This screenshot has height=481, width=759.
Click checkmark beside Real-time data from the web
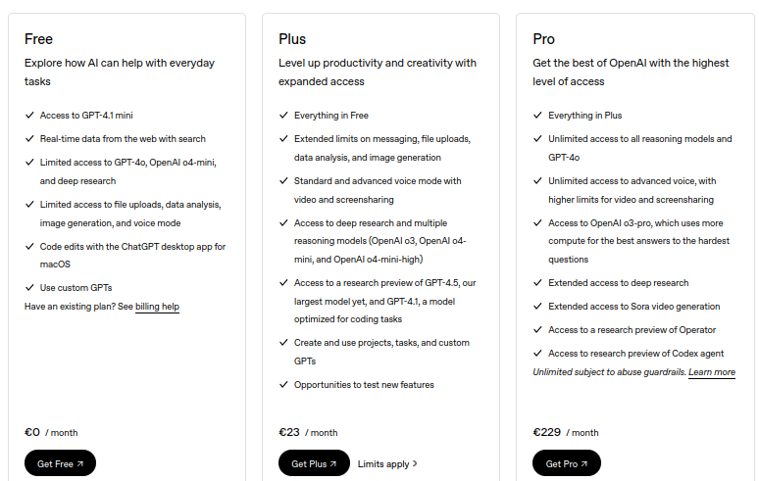pyautogui.click(x=29, y=139)
